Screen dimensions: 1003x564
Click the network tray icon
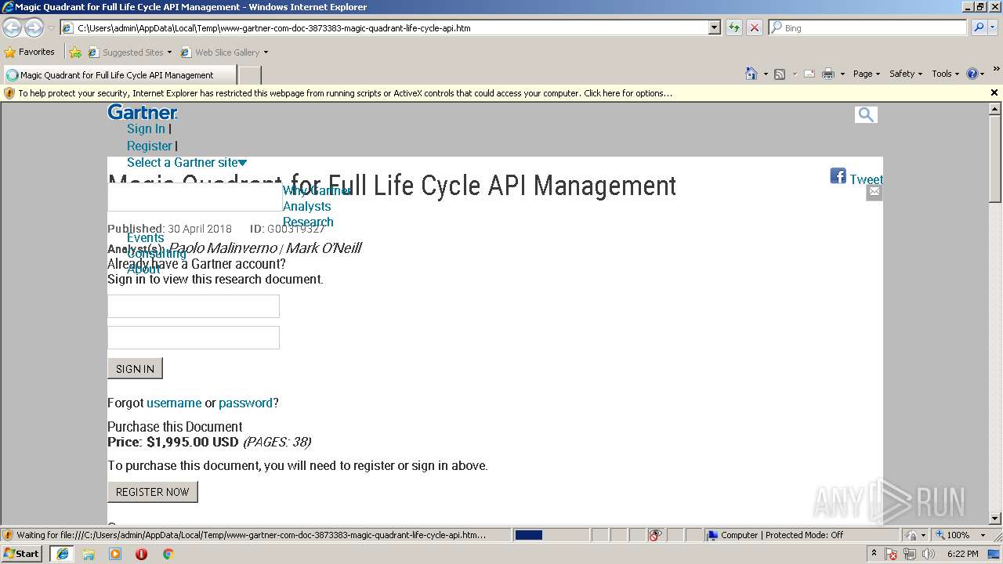(910, 554)
